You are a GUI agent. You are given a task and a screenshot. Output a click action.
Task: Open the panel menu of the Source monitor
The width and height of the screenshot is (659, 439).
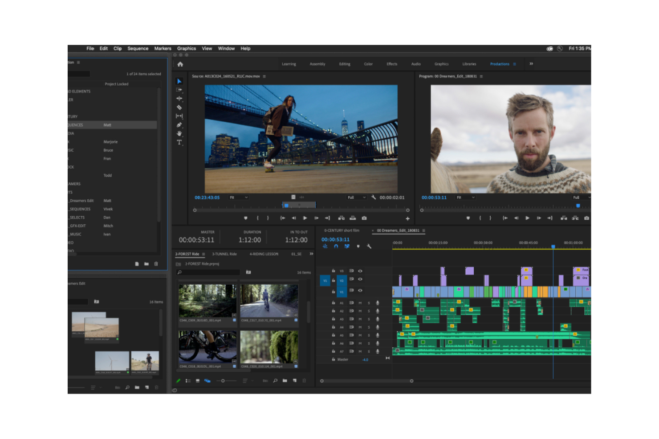point(264,76)
